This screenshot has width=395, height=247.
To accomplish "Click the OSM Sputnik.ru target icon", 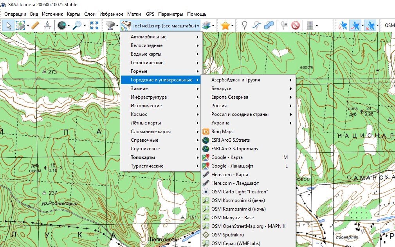I will coord(206,235).
